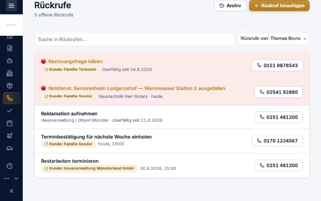Call 0151 9876543 for Rechnungsfrage klären

(277, 65)
